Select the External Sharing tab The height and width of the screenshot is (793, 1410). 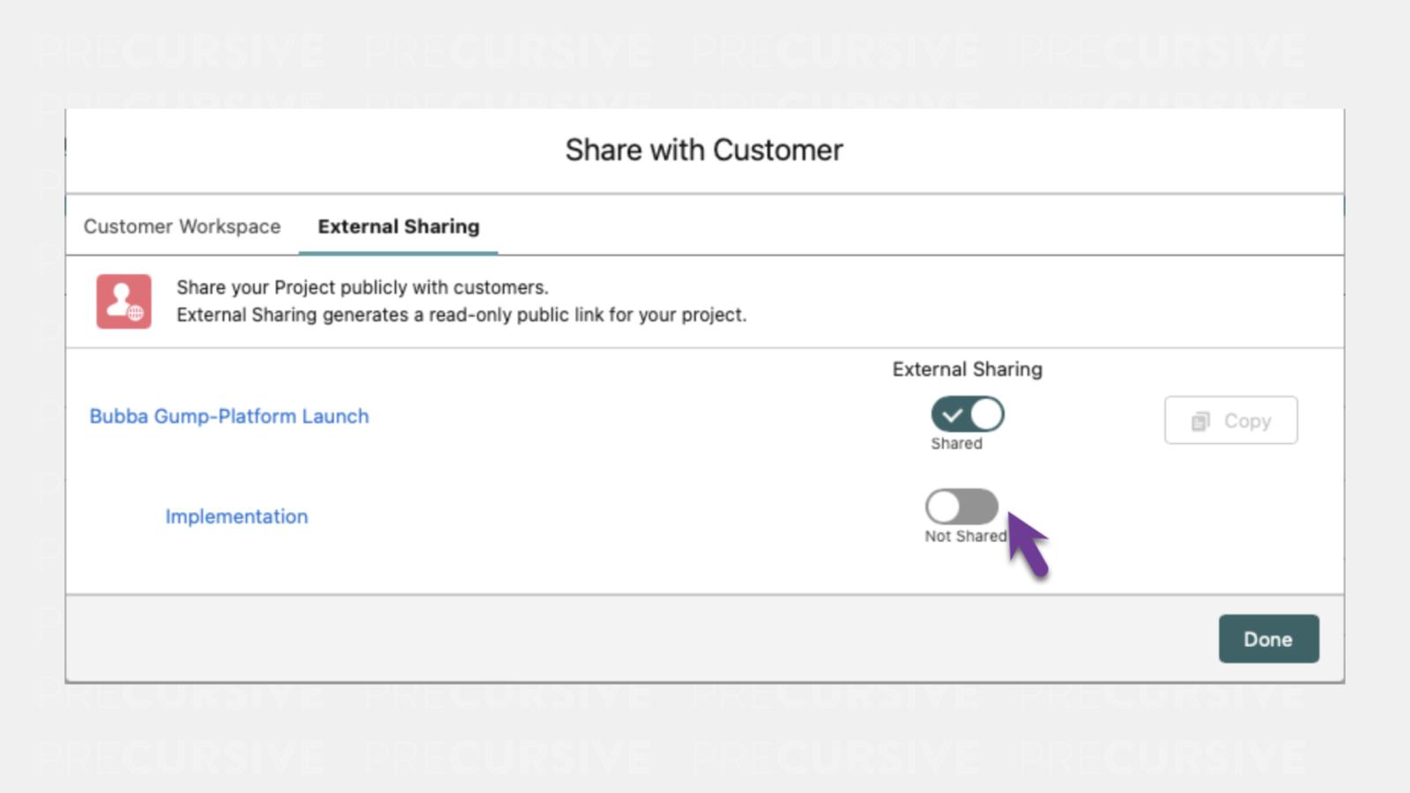pyautogui.click(x=398, y=226)
